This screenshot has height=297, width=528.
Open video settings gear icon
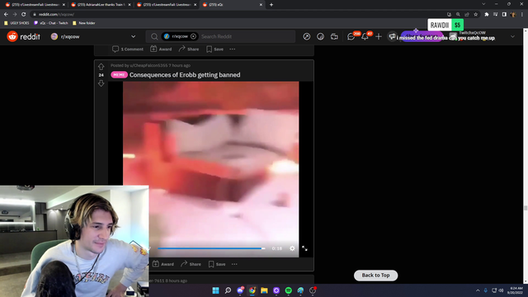tap(292, 248)
